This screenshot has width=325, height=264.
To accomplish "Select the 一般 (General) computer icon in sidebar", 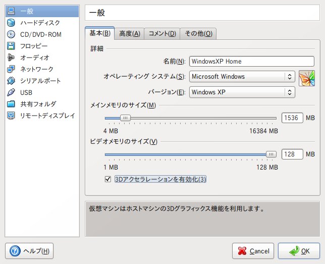I will coord(11,11).
